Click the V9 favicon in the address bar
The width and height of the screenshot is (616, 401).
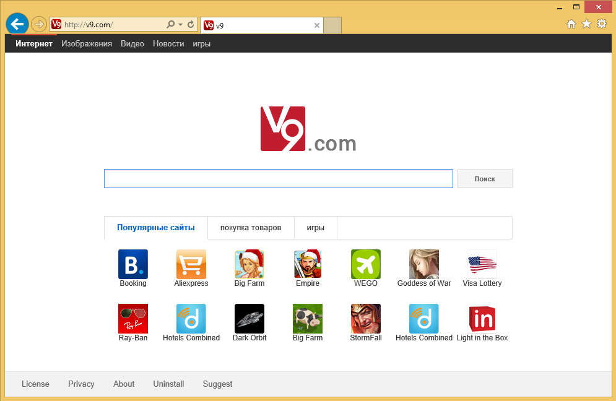tap(56, 24)
